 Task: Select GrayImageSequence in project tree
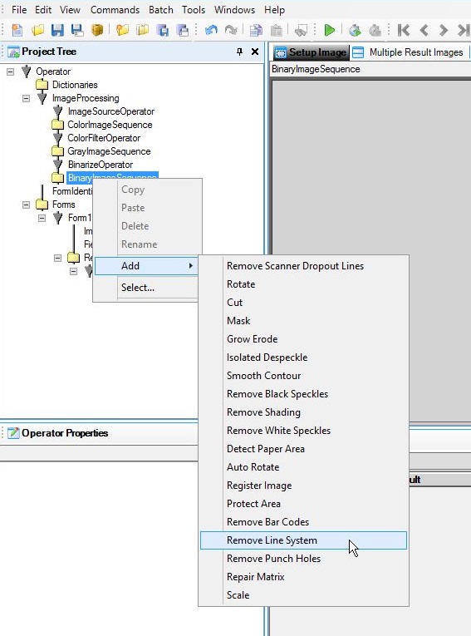[109, 151]
